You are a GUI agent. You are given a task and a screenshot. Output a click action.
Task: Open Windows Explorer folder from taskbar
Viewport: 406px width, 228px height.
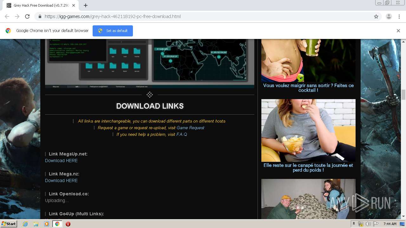tap(36, 224)
